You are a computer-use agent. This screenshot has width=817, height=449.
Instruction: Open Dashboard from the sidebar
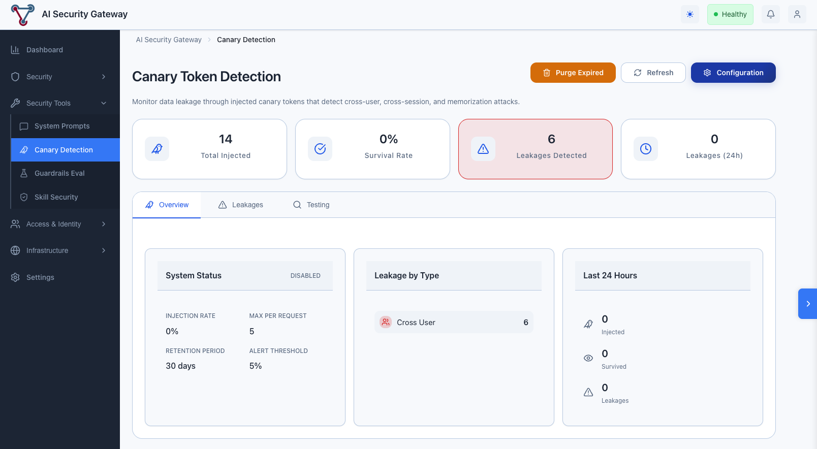[60, 50]
